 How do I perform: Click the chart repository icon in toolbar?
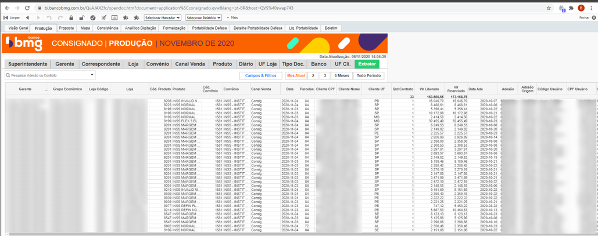(114, 17)
